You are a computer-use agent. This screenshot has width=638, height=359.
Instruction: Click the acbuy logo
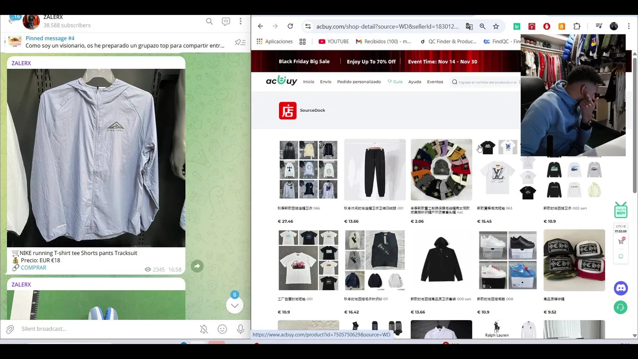click(x=281, y=81)
